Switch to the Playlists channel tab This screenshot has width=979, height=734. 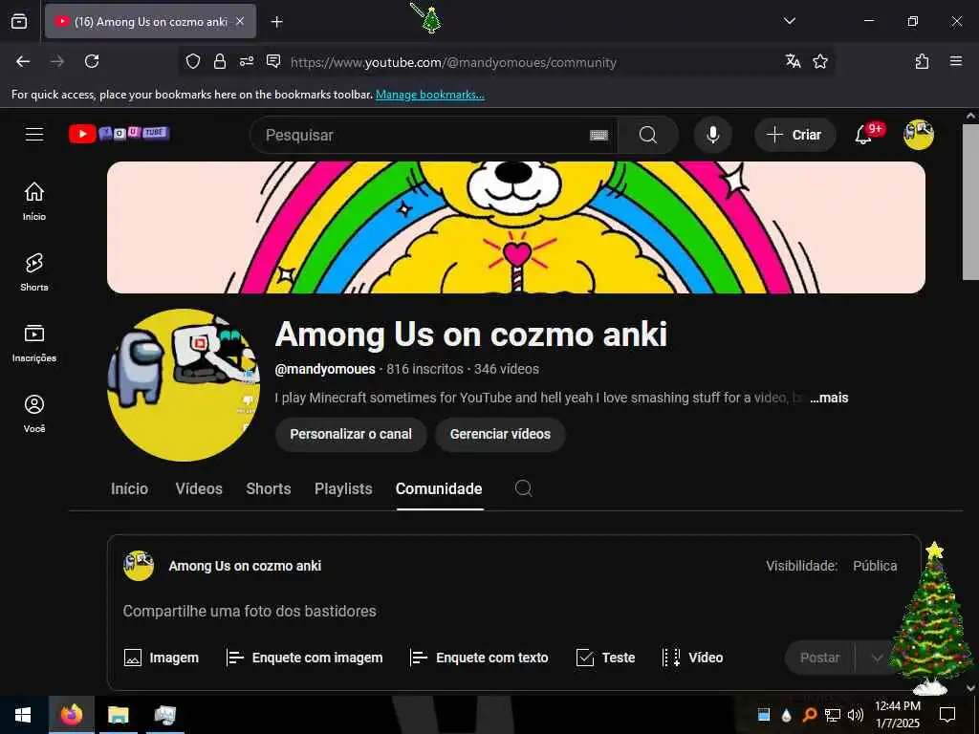click(343, 488)
